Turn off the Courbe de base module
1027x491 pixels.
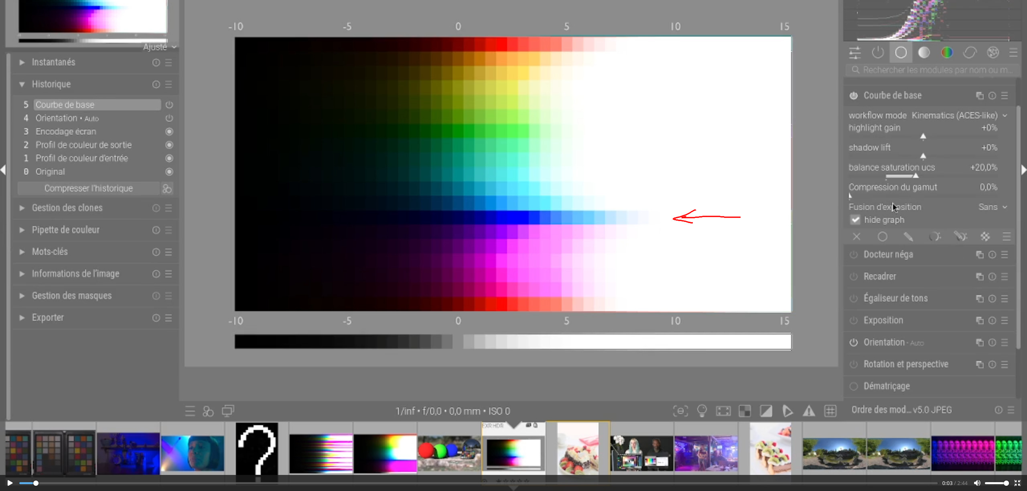click(x=854, y=96)
